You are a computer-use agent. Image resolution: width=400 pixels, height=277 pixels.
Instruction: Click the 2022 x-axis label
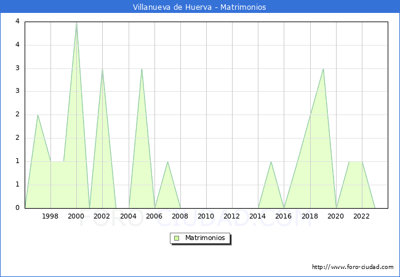click(361, 216)
